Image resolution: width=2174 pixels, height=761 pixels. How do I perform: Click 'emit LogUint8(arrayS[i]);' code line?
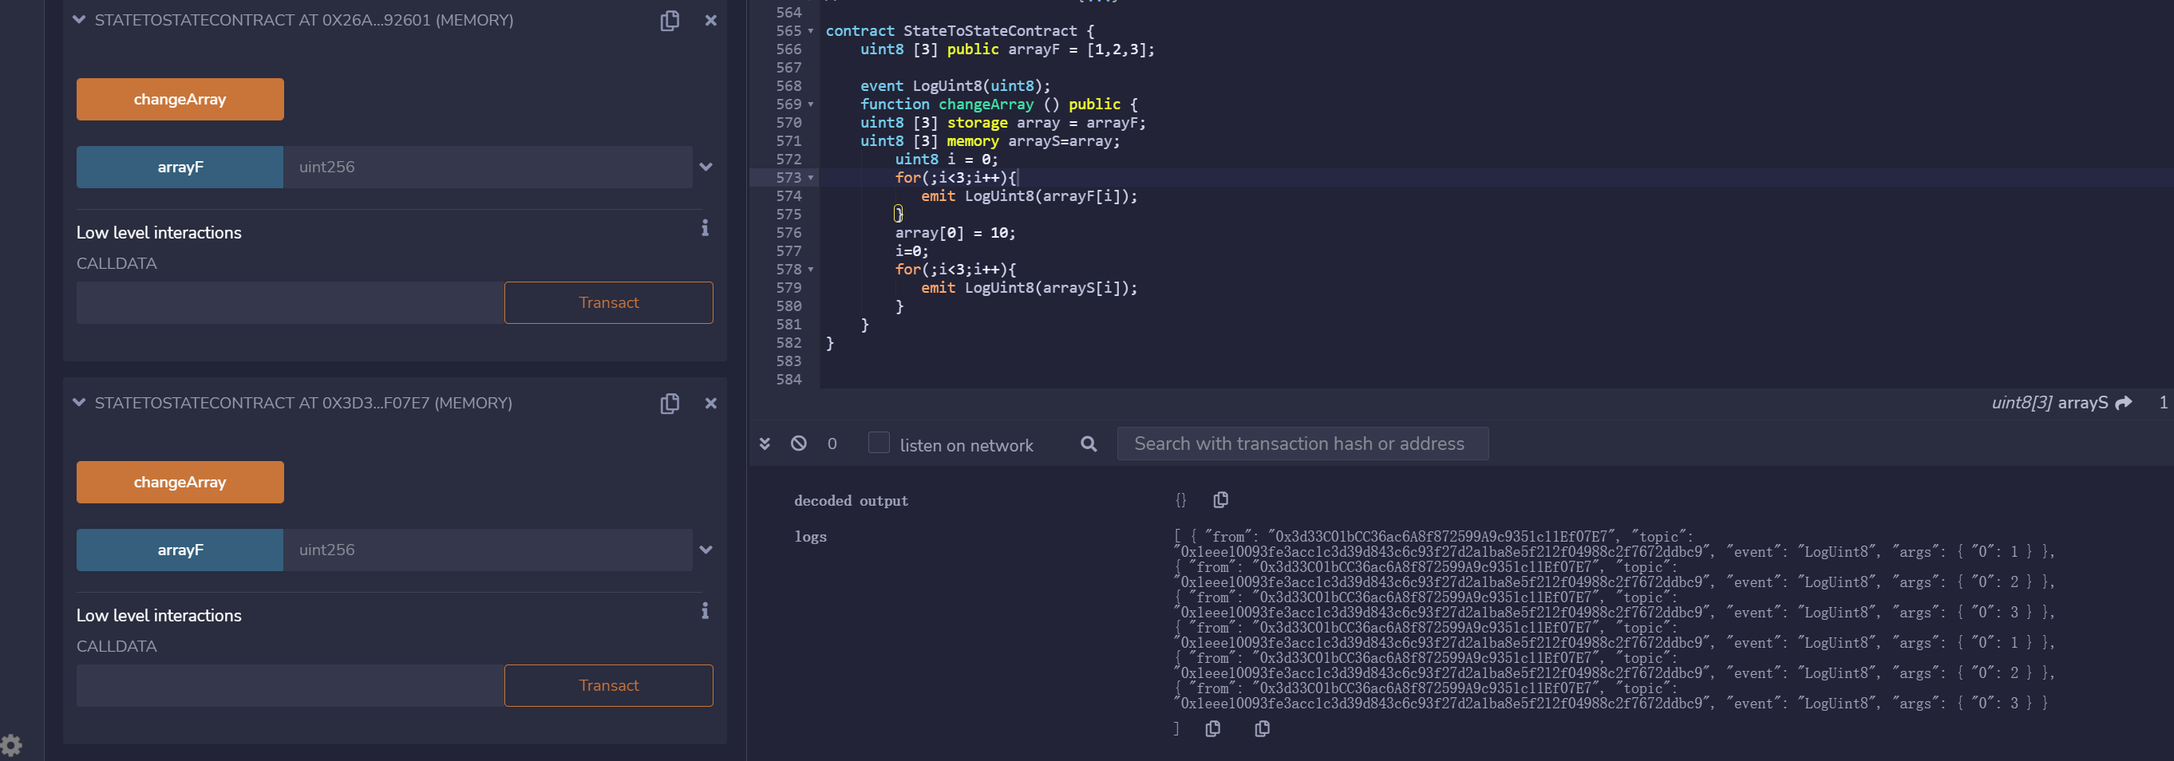1029,289
